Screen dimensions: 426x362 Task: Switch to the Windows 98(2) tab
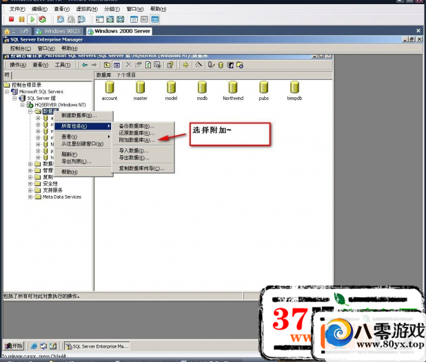coord(59,31)
